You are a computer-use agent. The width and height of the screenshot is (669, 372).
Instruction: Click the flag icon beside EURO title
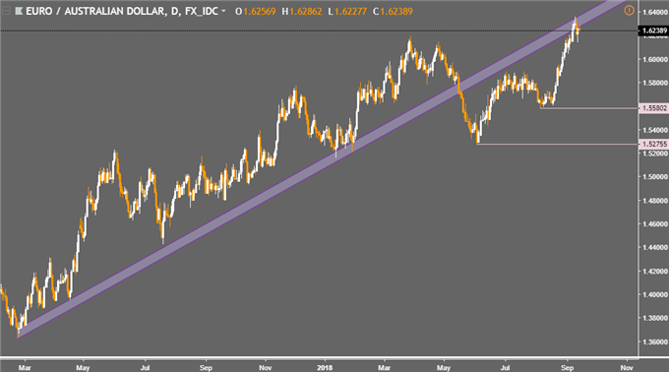[x=19, y=11]
